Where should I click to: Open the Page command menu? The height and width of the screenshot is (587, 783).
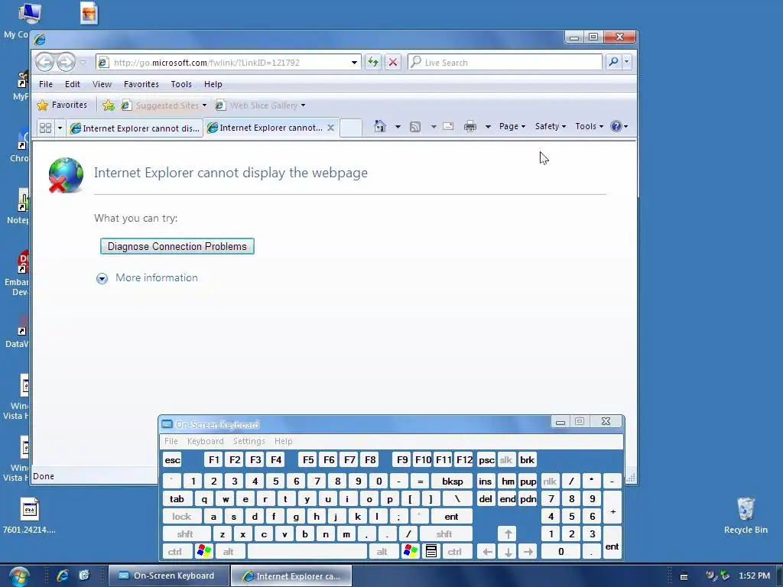[512, 126]
